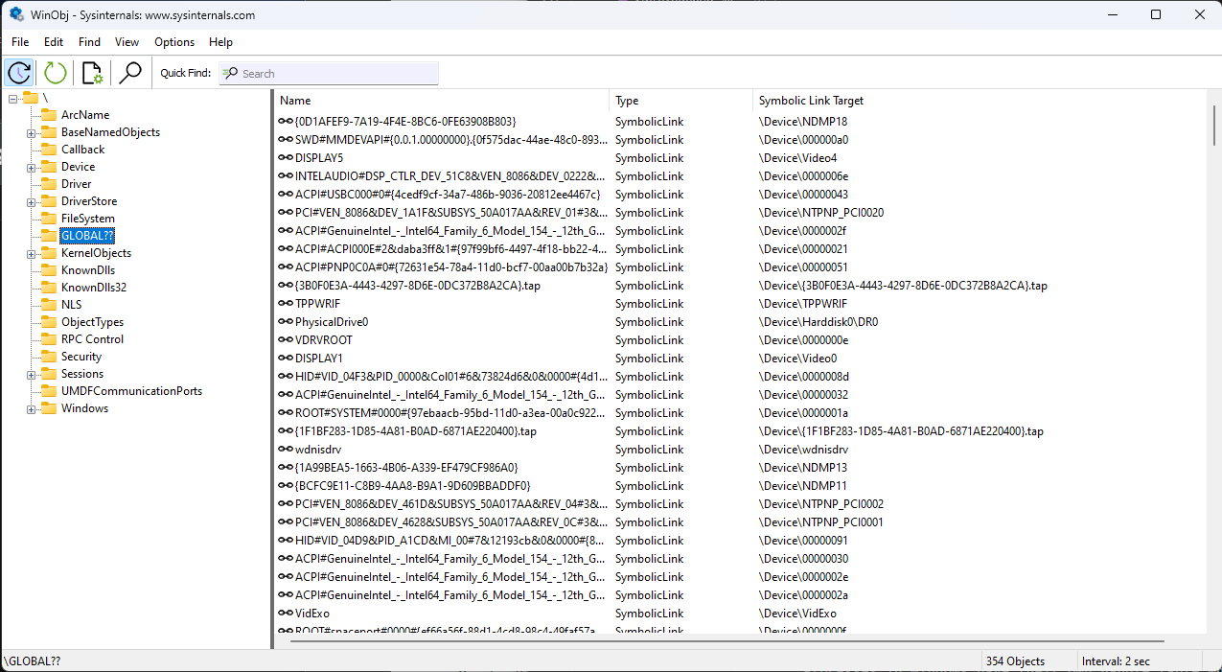Sort by Symbolic Link Target column header

(980, 101)
